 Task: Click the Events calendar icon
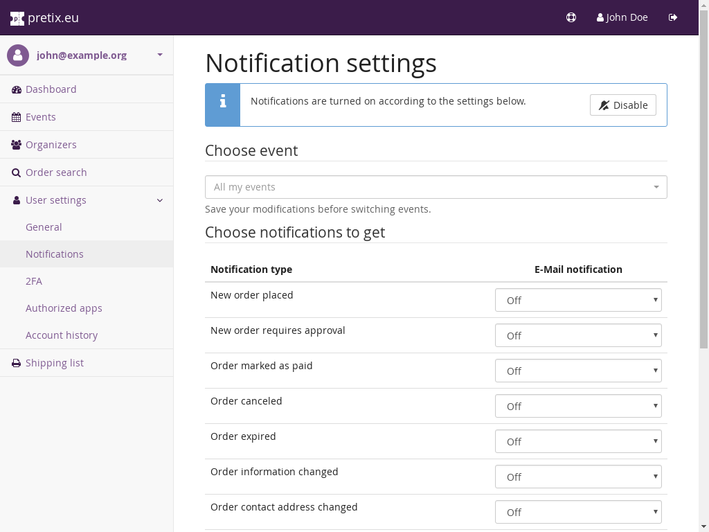point(17,117)
